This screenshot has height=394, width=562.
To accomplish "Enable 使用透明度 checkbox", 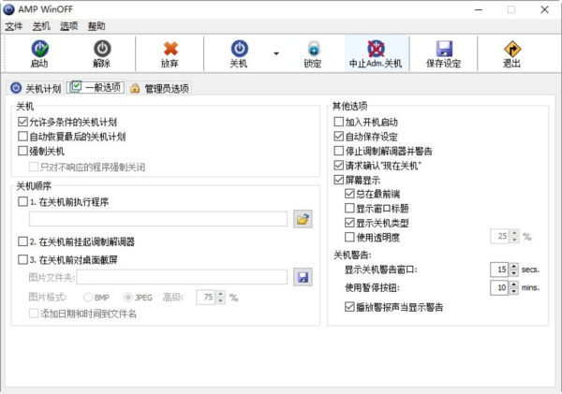I will coord(349,237).
